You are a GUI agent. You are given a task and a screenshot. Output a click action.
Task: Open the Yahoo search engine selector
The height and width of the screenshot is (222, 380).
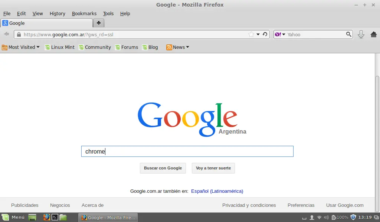pyautogui.click(x=280, y=34)
